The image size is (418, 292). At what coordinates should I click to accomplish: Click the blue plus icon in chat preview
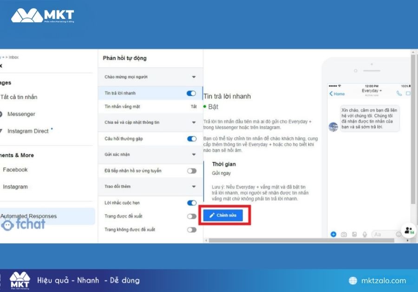point(333,234)
